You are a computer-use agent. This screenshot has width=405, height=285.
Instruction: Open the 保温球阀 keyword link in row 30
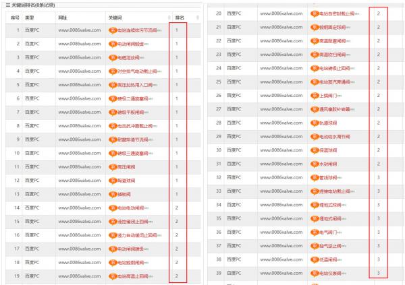tap(328, 150)
